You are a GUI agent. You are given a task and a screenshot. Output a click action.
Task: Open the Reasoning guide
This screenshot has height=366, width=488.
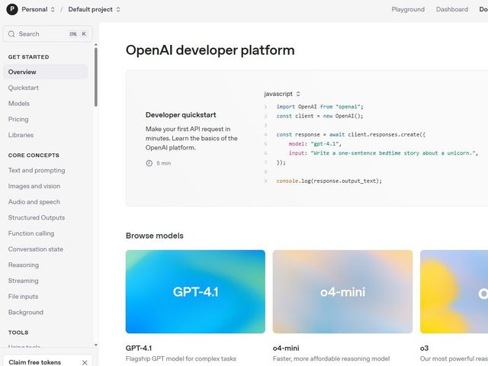pyautogui.click(x=24, y=265)
